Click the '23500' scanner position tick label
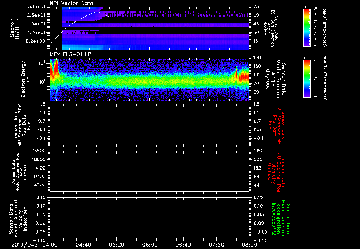Viewport: 360px width, 249px height. tap(38, 151)
